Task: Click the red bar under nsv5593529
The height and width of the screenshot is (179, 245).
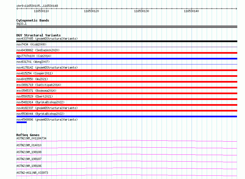Action: [127, 99]
